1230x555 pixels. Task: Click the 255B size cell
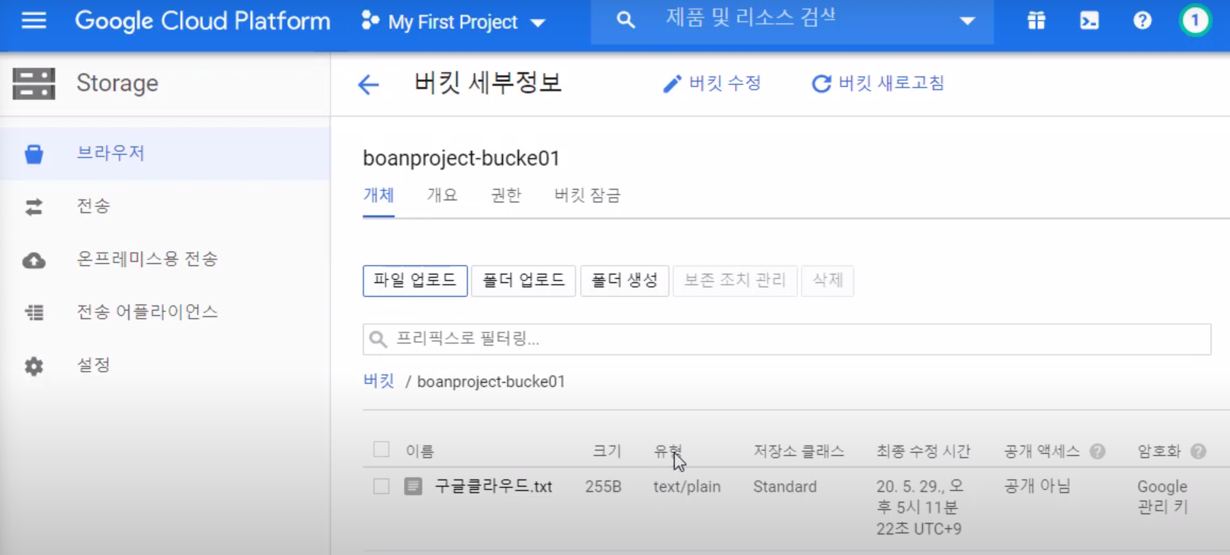click(603, 486)
